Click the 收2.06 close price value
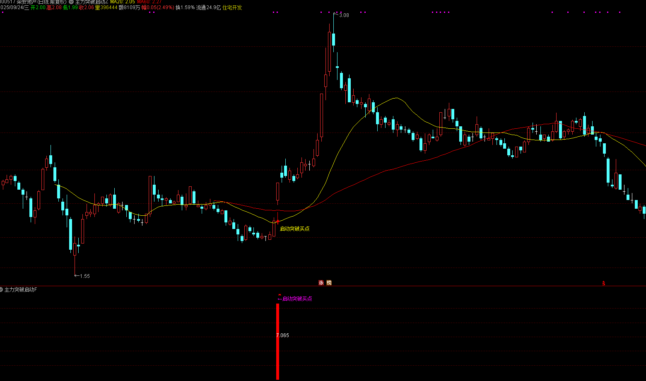The height and width of the screenshot is (381, 646). point(86,7)
